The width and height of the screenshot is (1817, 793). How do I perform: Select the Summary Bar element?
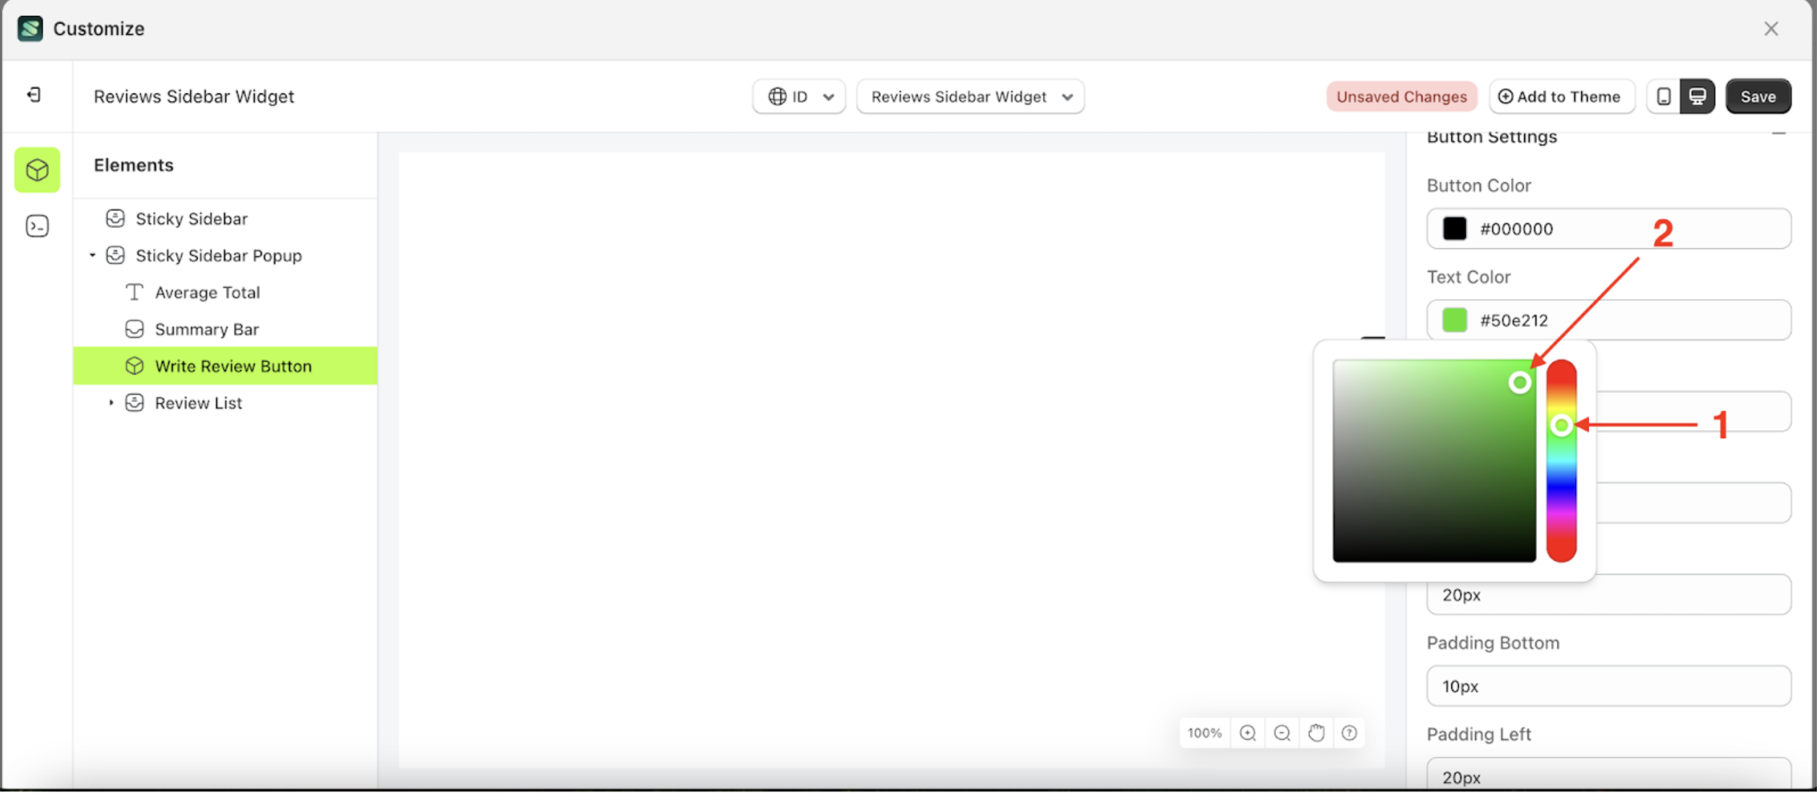[207, 329]
